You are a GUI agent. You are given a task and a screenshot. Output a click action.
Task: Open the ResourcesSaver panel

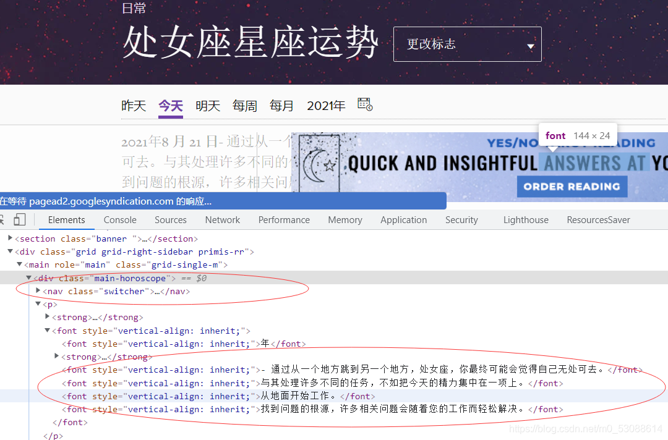[x=598, y=220]
